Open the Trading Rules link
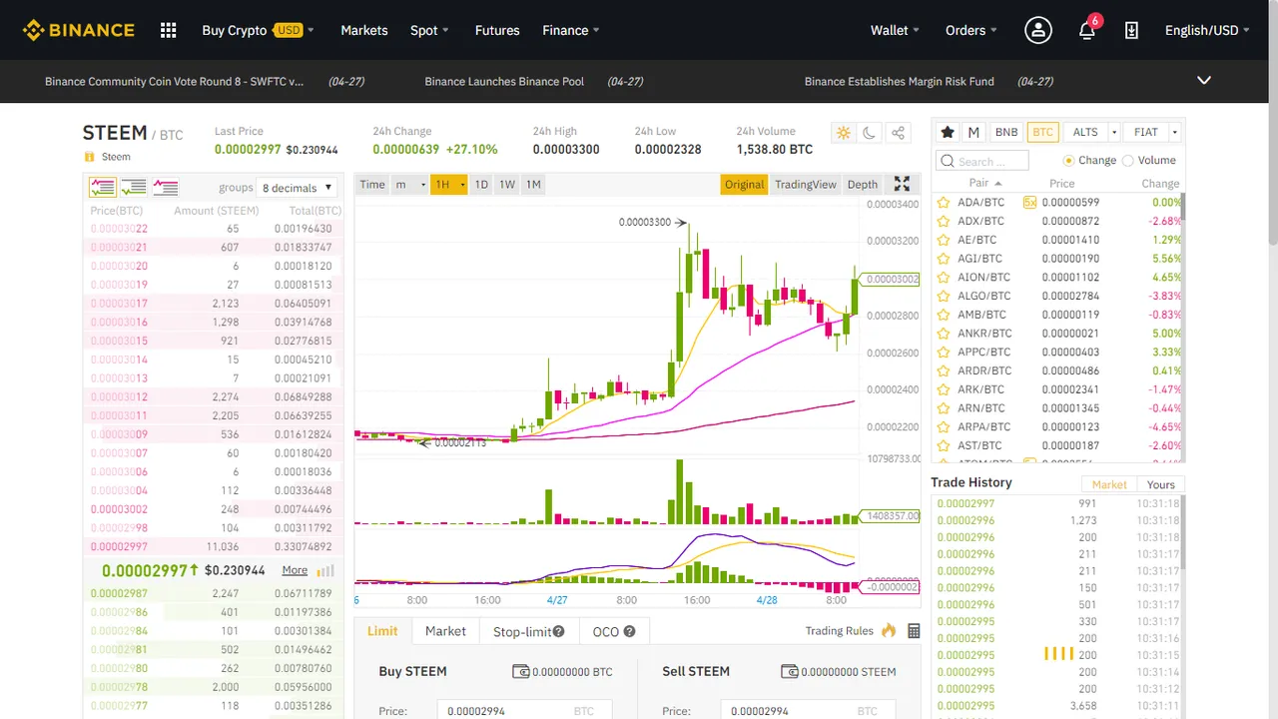1278x719 pixels. [840, 630]
